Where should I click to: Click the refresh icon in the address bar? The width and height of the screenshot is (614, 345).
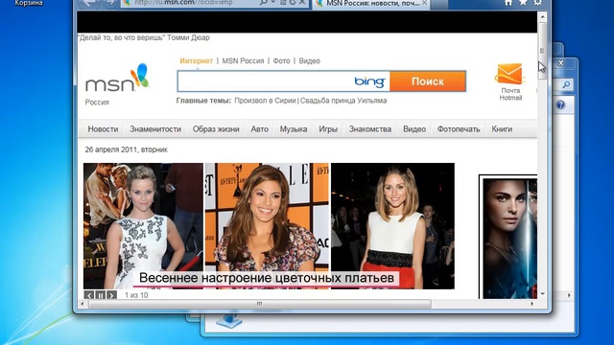pos(292,2)
